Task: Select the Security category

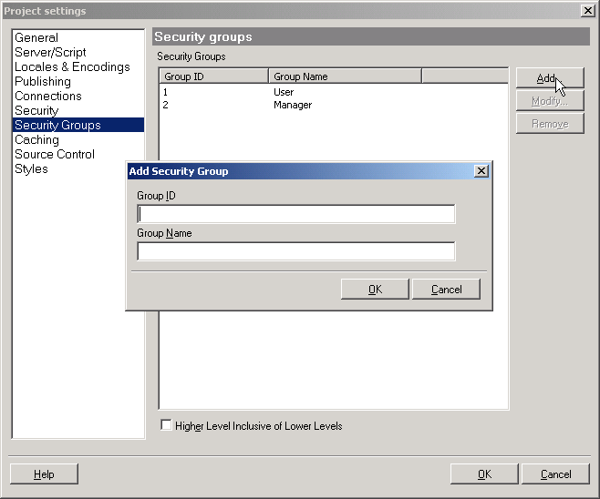Action: [x=36, y=111]
